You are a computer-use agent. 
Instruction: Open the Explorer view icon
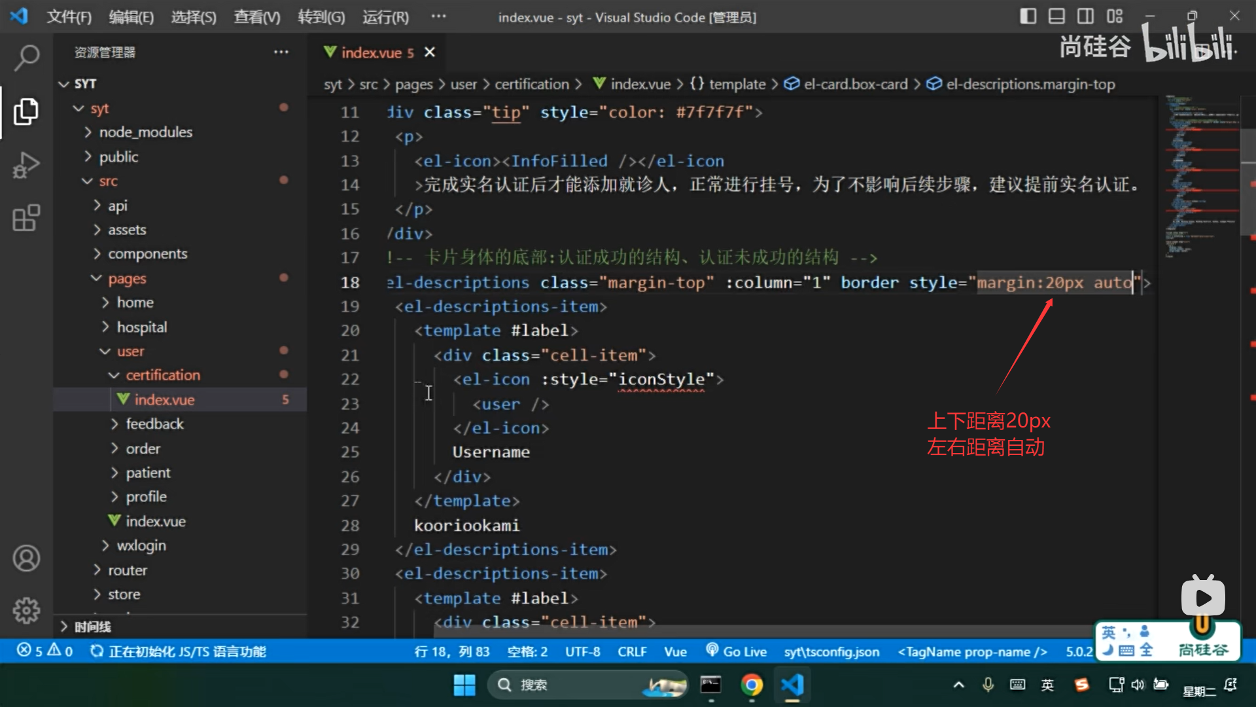pyautogui.click(x=26, y=111)
